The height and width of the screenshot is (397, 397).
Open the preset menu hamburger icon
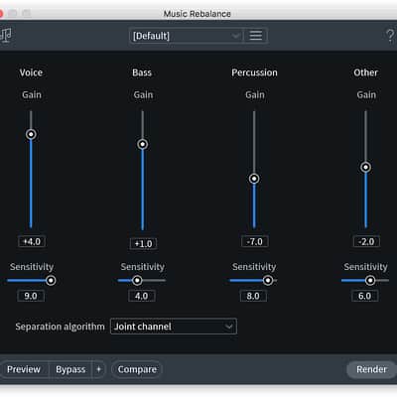[255, 36]
